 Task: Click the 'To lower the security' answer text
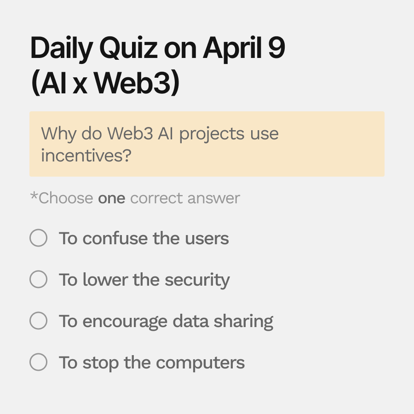pyautogui.click(x=144, y=280)
